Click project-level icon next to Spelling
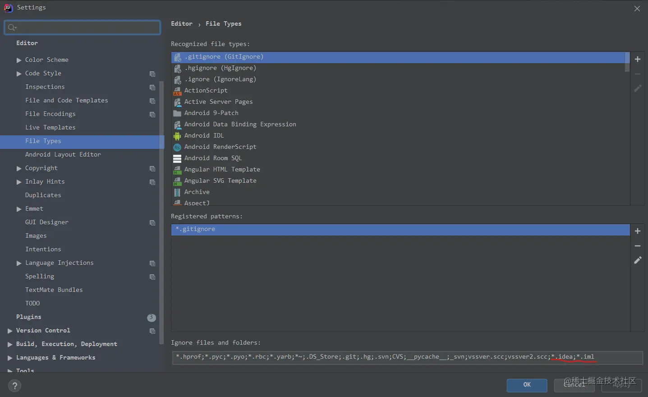 tap(152, 277)
